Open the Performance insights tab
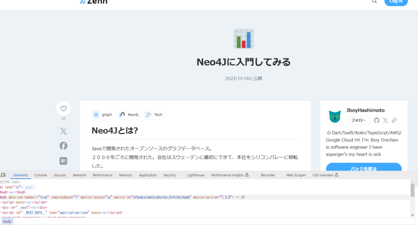 (x=230, y=175)
